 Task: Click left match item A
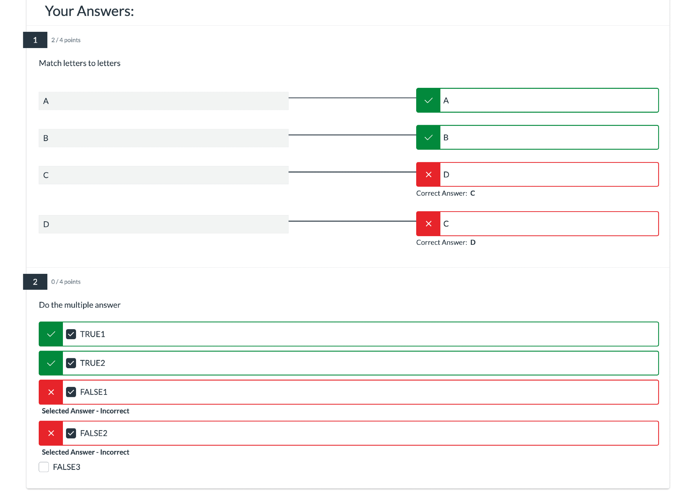tap(164, 101)
